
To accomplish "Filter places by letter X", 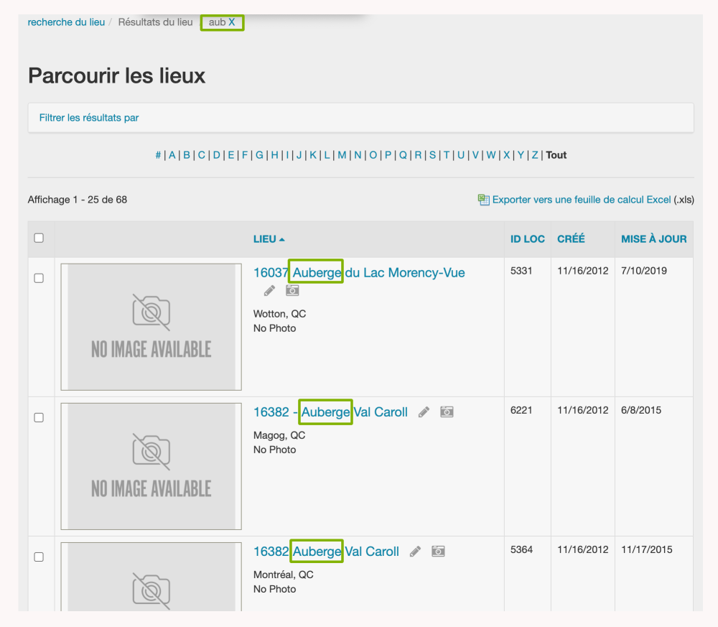I will click(506, 155).
